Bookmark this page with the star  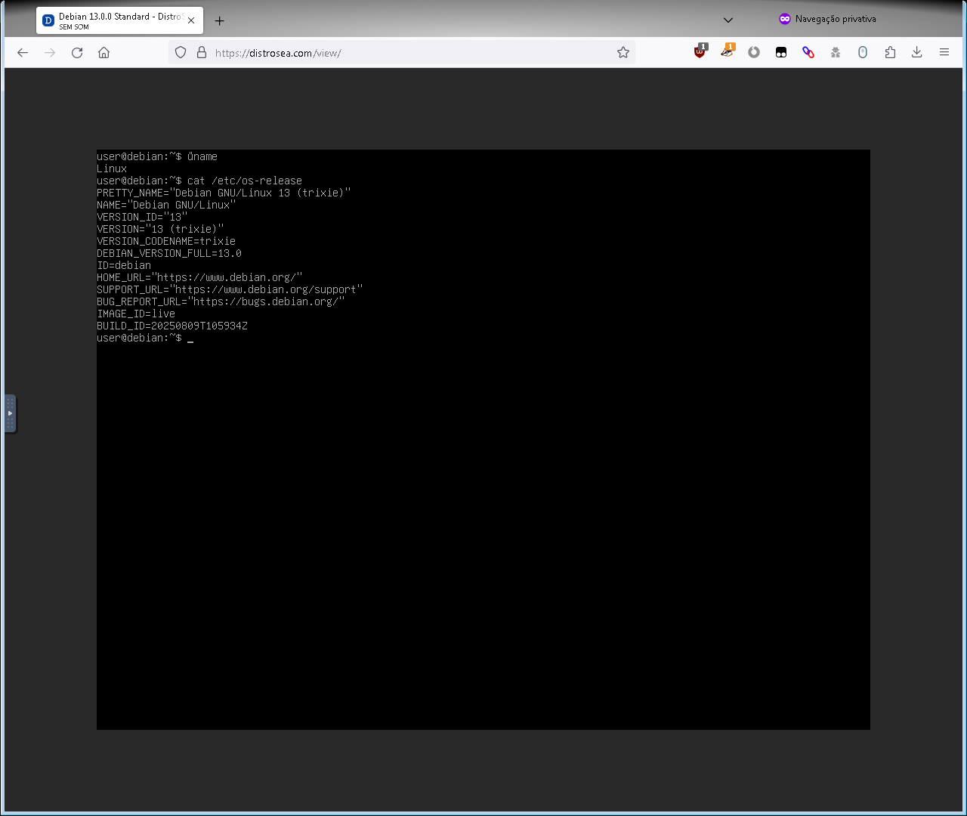tap(623, 53)
